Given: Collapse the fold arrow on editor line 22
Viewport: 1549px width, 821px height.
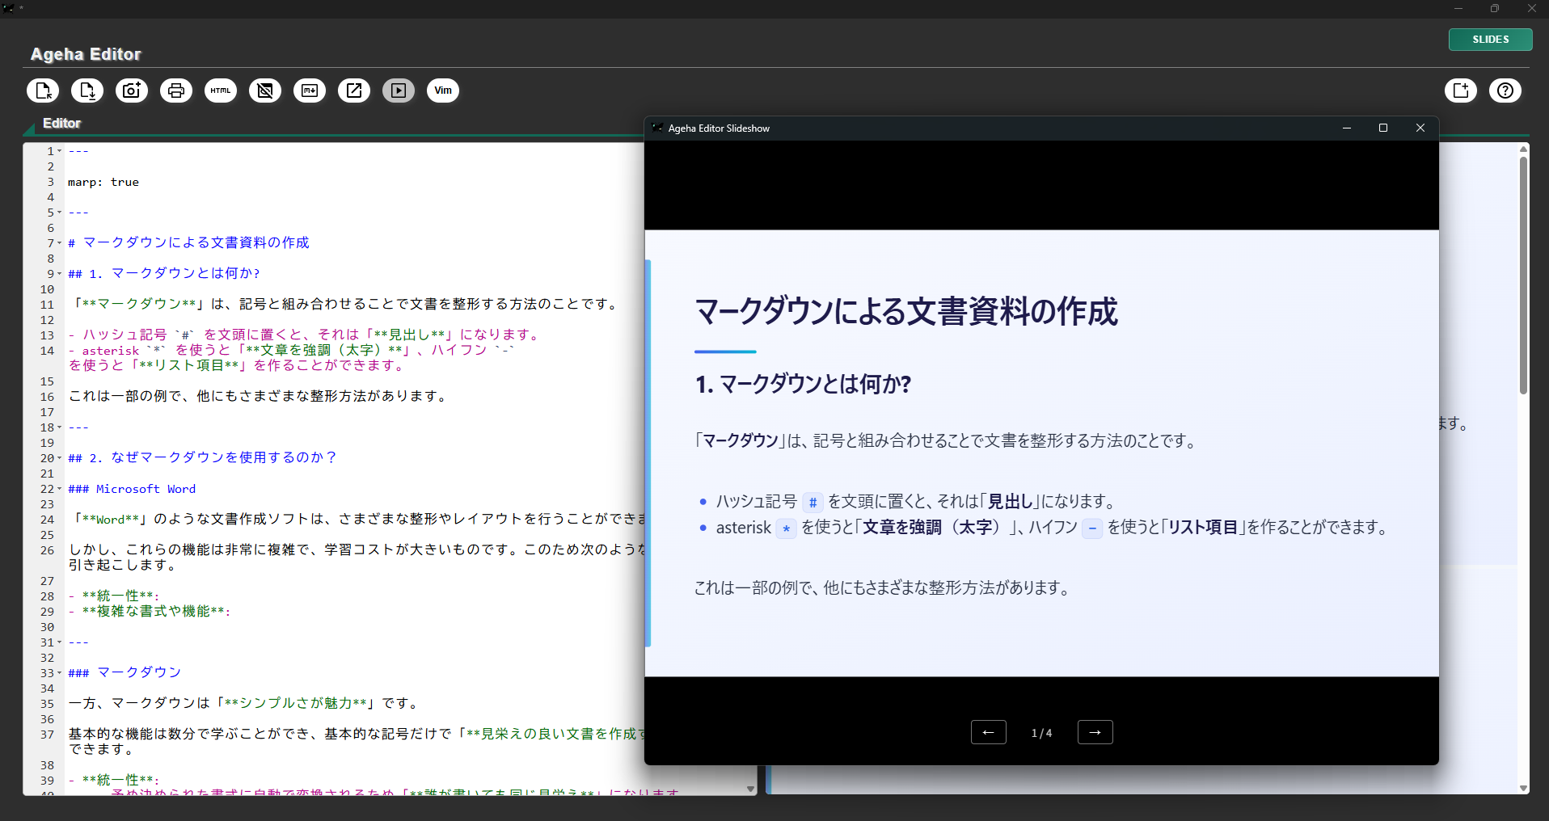Looking at the screenshot, I should (60, 489).
